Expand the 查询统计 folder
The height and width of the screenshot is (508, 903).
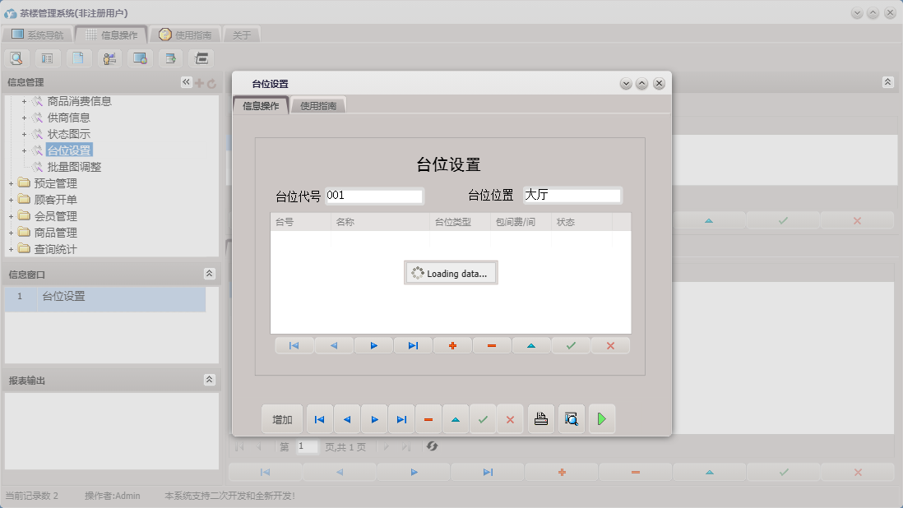[x=11, y=249]
